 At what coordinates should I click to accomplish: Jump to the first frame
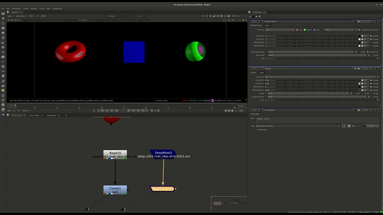[x=102, y=110]
